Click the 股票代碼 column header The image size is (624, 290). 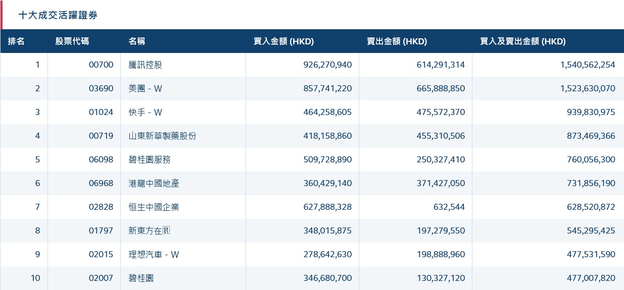pos(72,41)
